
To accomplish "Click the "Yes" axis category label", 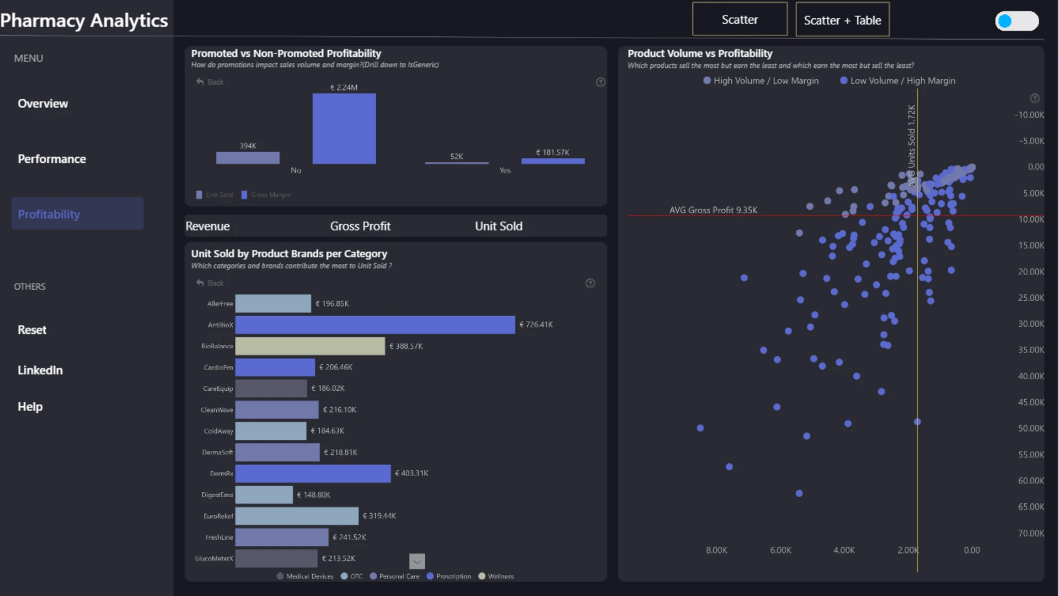I will click(505, 171).
